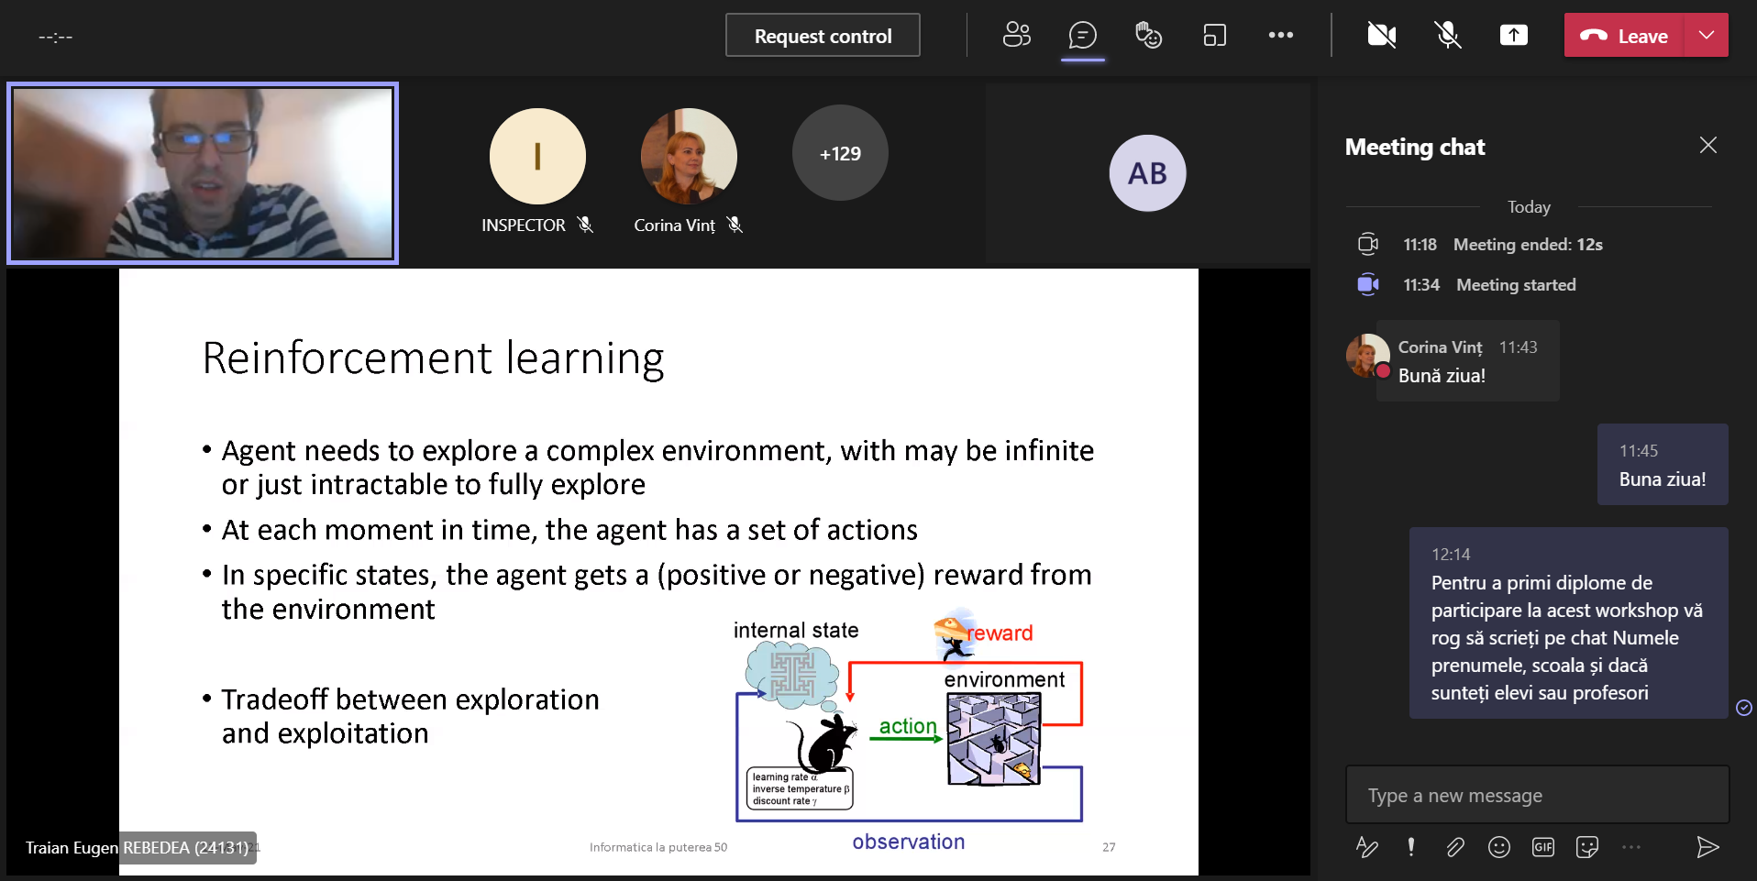Insert a GIF in the chat

[1543, 847]
